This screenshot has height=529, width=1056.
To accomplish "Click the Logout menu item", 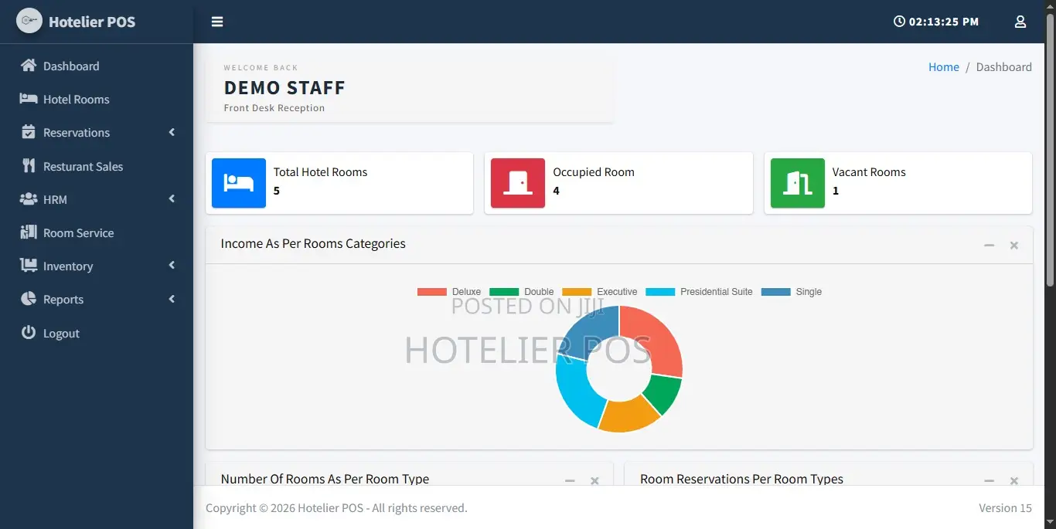I will pos(97,333).
